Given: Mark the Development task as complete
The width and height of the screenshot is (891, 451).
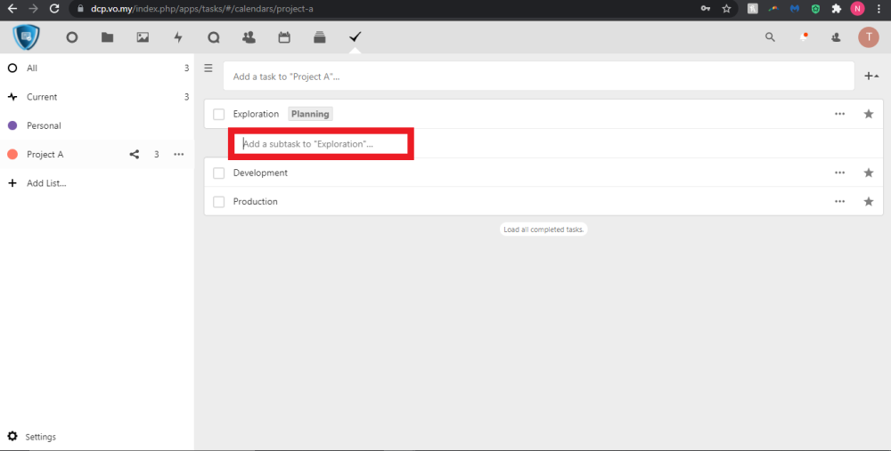Looking at the screenshot, I should point(219,173).
